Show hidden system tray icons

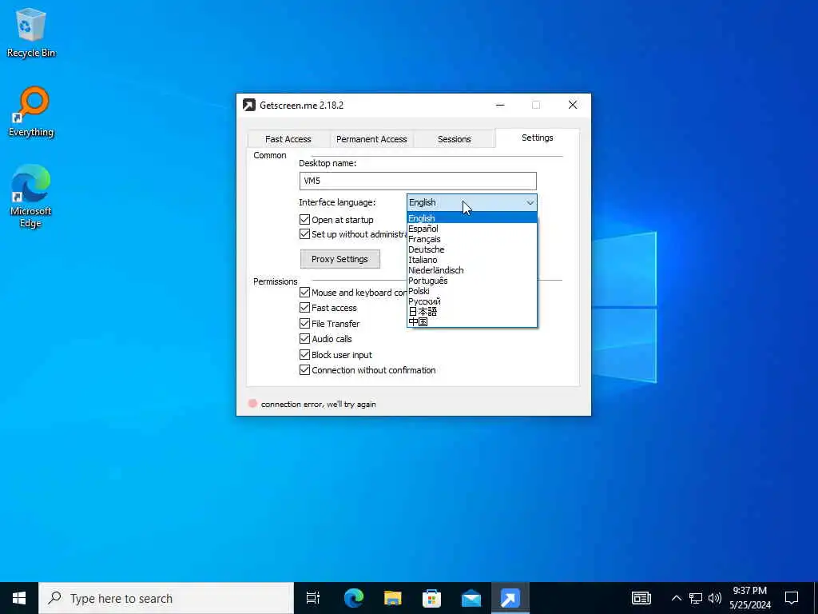(676, 598)
